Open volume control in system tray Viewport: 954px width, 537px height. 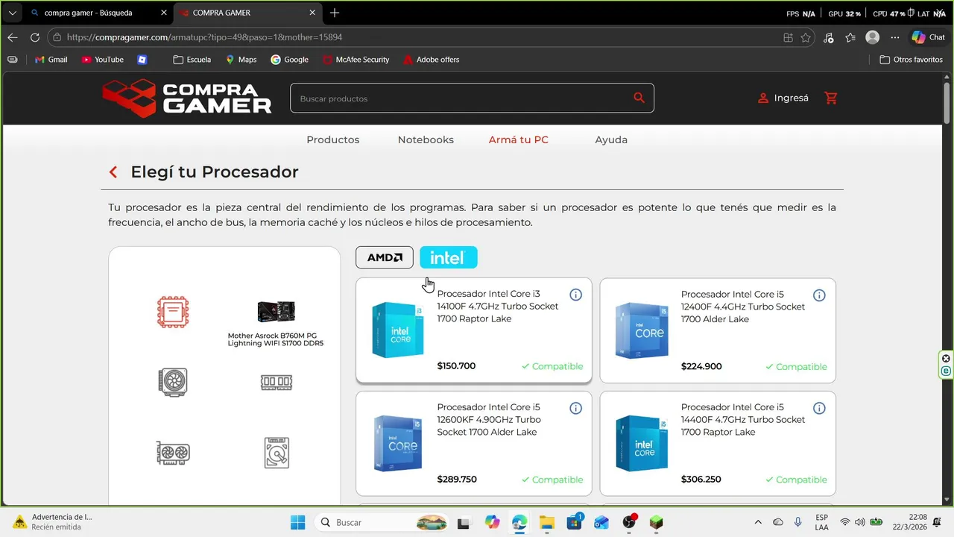[x=860, y=522]
